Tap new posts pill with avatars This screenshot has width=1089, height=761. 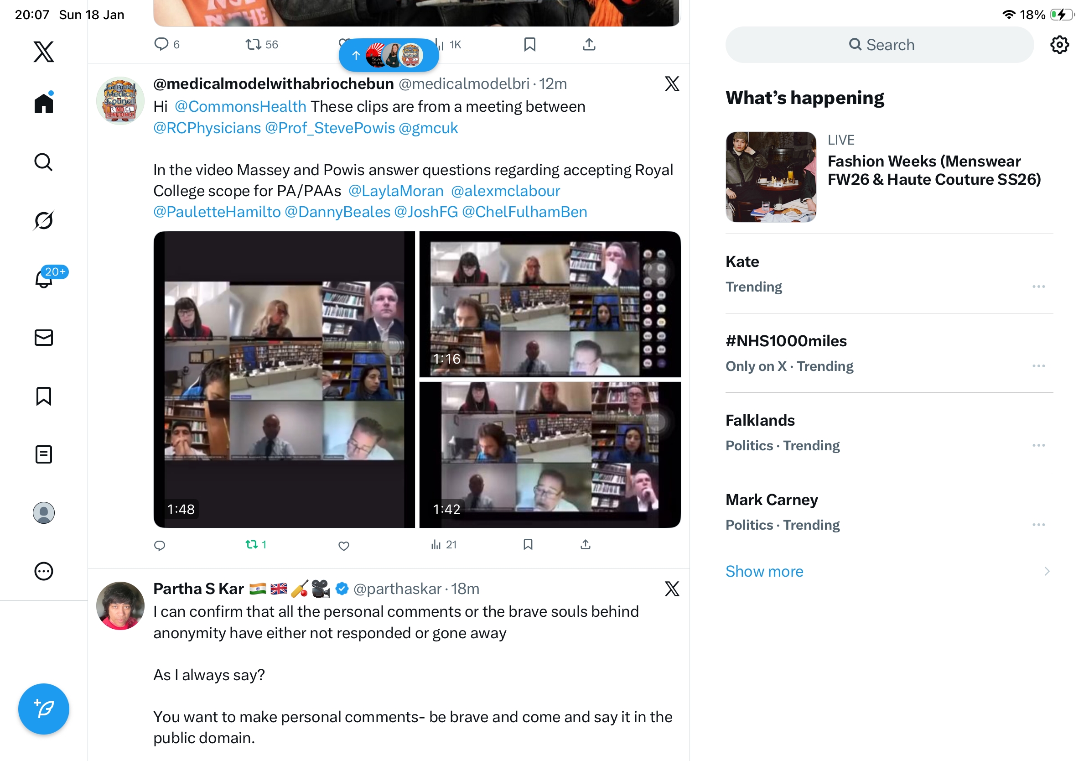point(389,56)
